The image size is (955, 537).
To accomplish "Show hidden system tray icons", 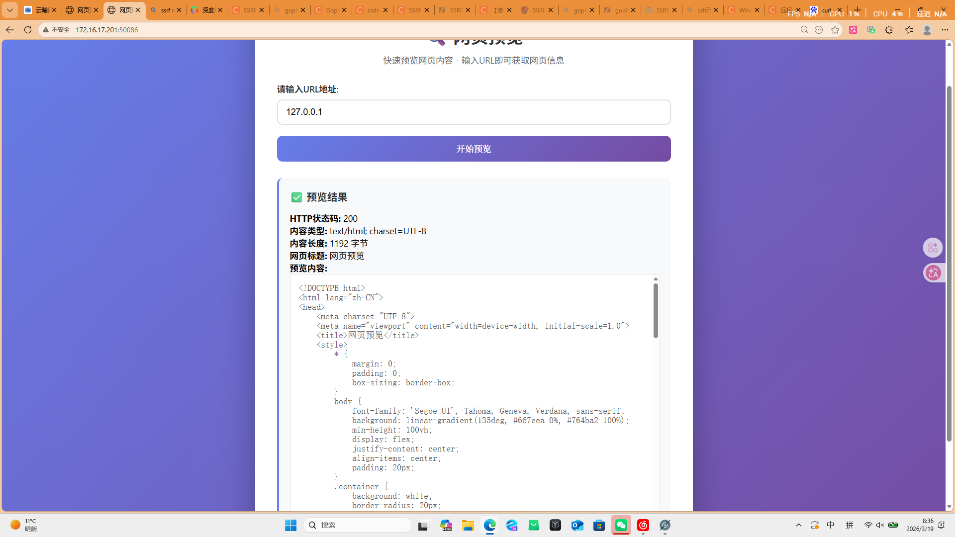I will coord(799,525).
